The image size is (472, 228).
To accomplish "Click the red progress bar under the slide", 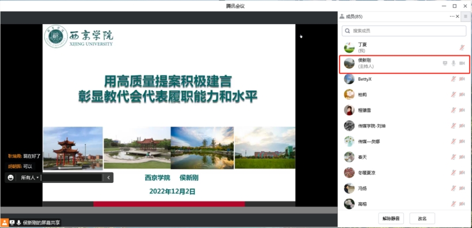I will [x=169, y=204].
